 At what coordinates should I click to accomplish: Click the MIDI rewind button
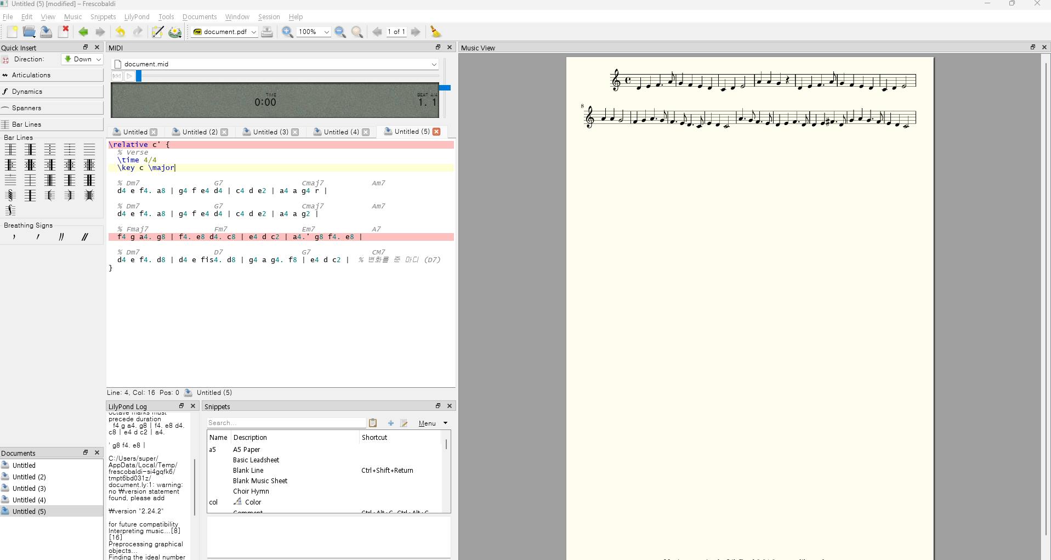[117, 76]
